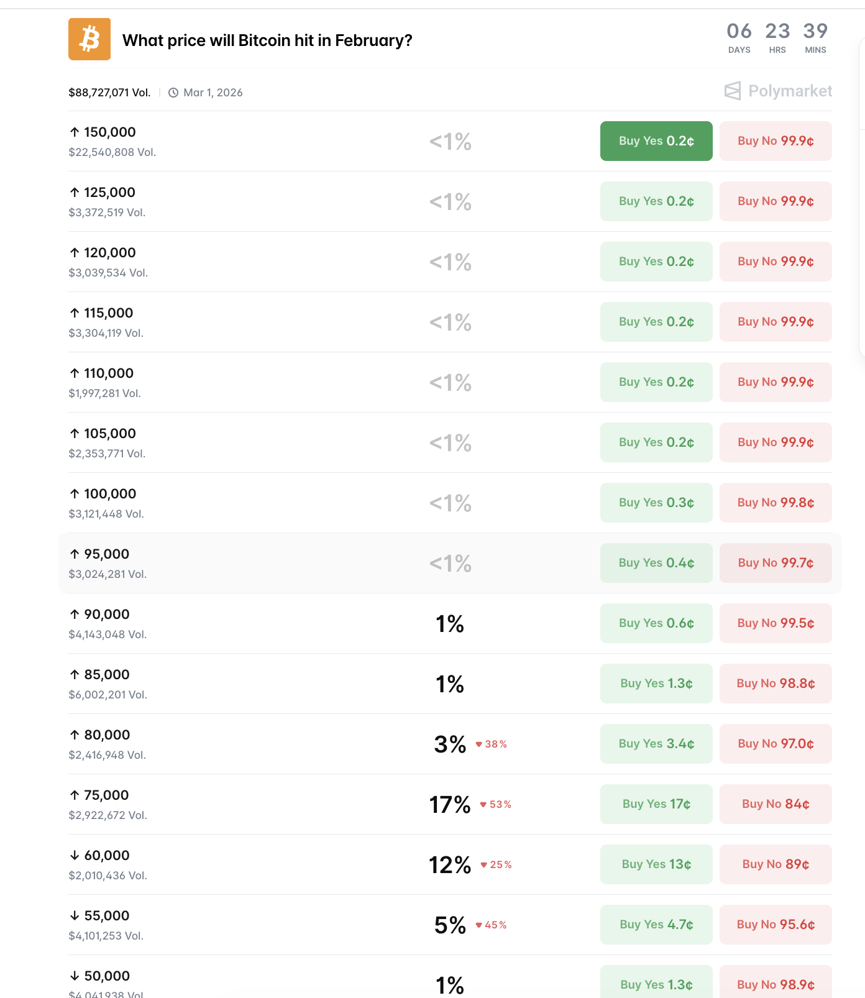The width and height of the screenshot is (865, 998).
Task: Buy Yes at 4.7¢ for 55,000
Action: tap(656, 925)
